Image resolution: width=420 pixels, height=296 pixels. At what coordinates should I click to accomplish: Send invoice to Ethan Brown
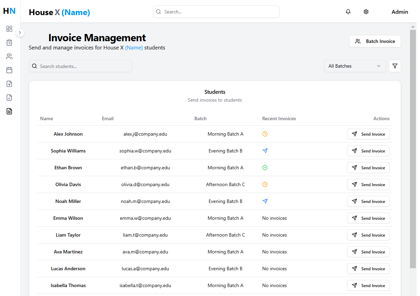368,168
